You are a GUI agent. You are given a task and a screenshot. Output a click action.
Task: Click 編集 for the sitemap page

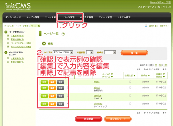click(52, 104)
